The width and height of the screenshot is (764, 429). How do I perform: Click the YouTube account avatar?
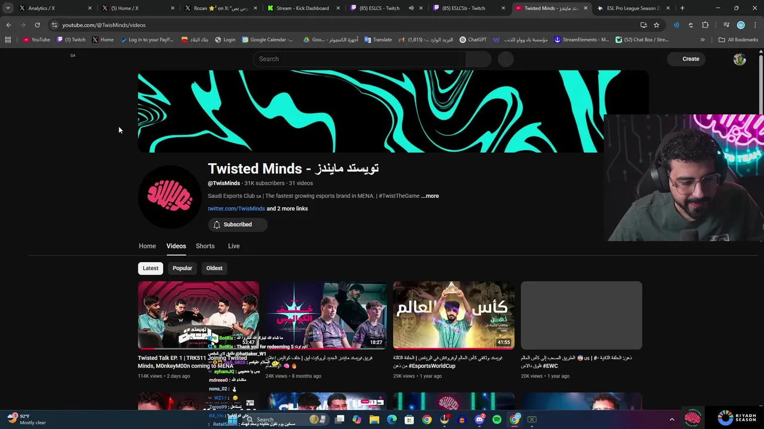click(740, 59)
